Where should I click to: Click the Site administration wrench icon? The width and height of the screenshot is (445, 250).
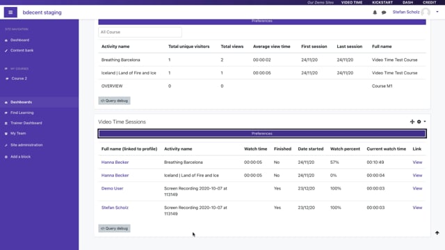pos(6,145)
